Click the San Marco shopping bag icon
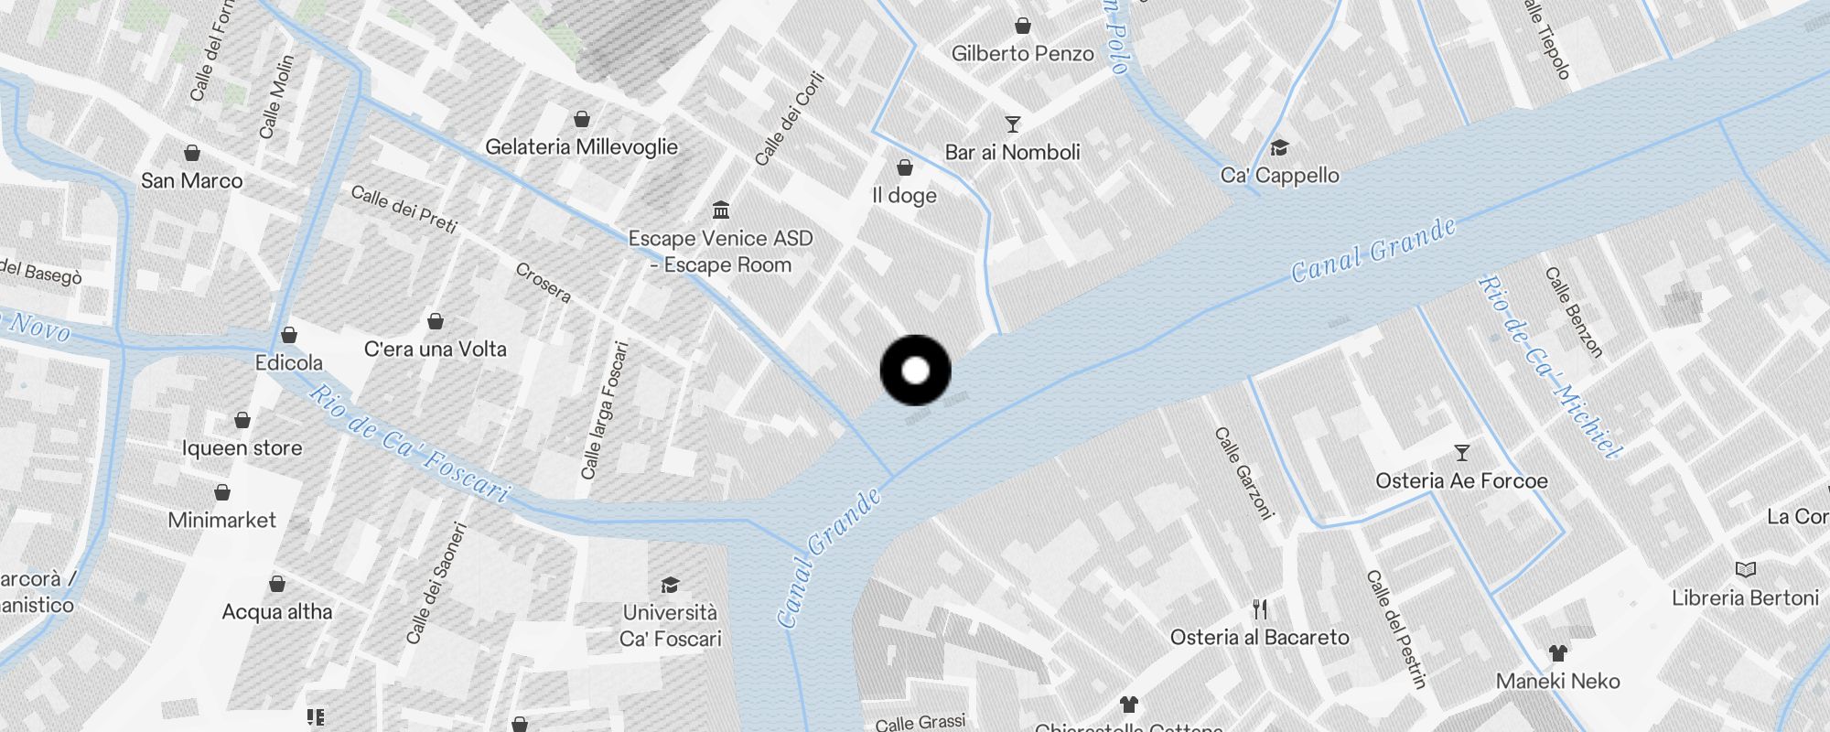 pos(192,153)
